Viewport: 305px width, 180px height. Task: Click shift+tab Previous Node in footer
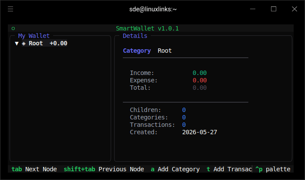click(x=104, y=169)
